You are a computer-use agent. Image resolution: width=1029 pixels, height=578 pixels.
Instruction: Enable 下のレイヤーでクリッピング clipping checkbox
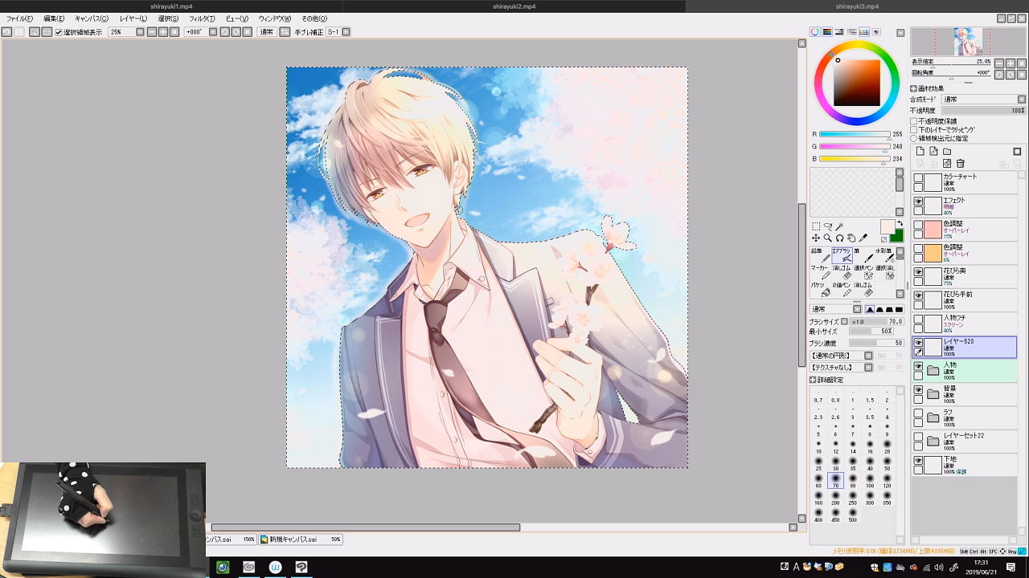tap(913, 129)
